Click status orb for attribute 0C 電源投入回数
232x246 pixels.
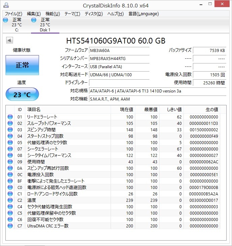pos(10,174)
